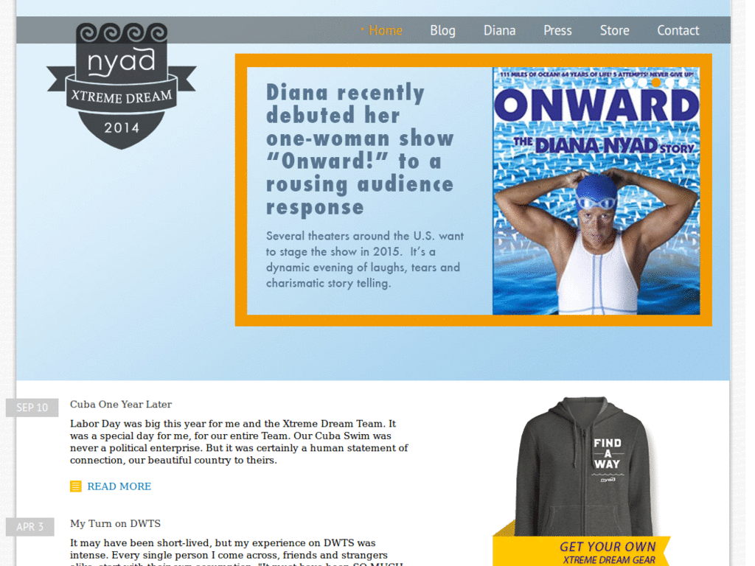Click READ MORE under Cuba post
Viewport: 755px width, 566px height.
[119, 486]
